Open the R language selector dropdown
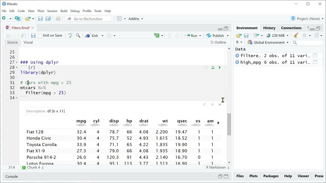This screenshot has width=326, height=183. [239, 42]
